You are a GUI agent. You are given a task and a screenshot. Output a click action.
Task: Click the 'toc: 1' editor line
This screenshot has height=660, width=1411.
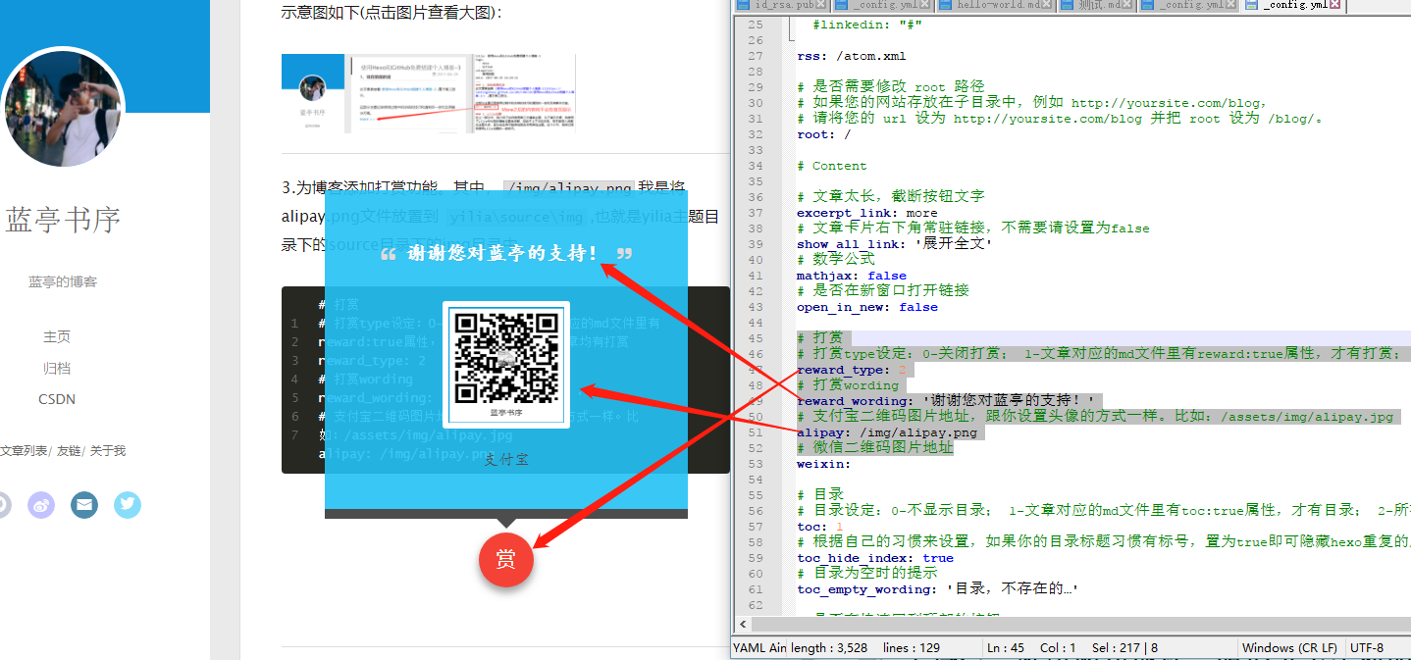pyautogui.click(x=820, y=527)
